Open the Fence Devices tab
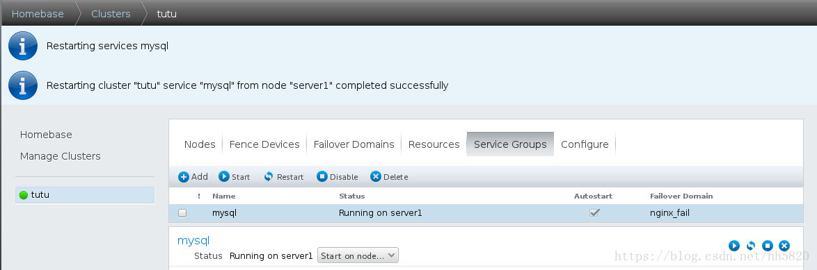The width and height of the screenshot is (817, 270). point(264,144)
